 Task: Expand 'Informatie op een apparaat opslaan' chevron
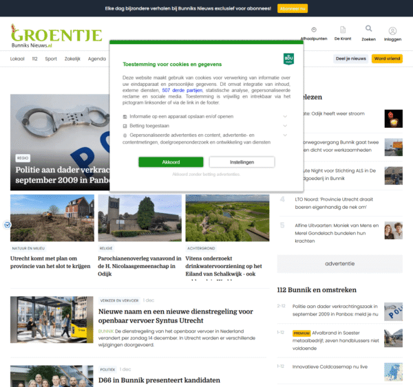(x=285, y=116)
